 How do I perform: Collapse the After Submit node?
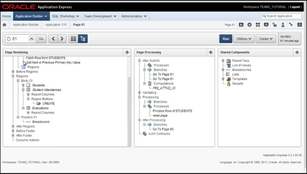point(139,61)
